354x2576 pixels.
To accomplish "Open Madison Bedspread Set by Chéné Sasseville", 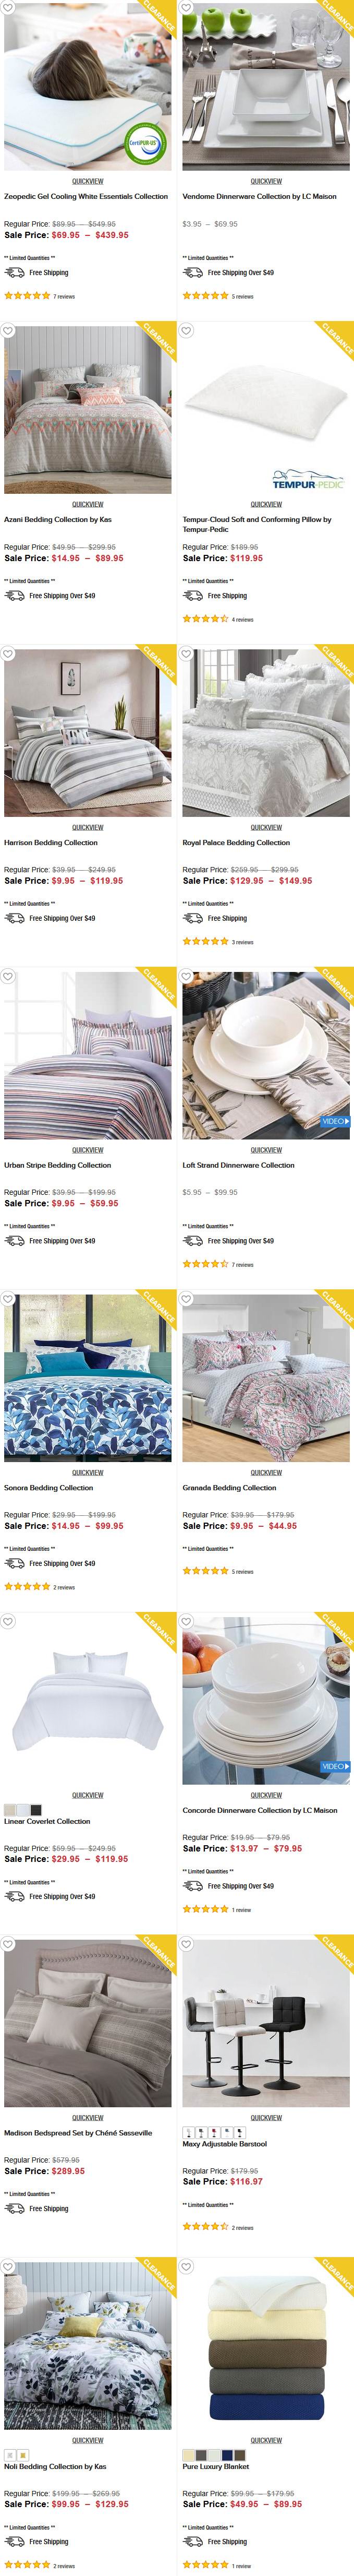I will point(78,2133).
